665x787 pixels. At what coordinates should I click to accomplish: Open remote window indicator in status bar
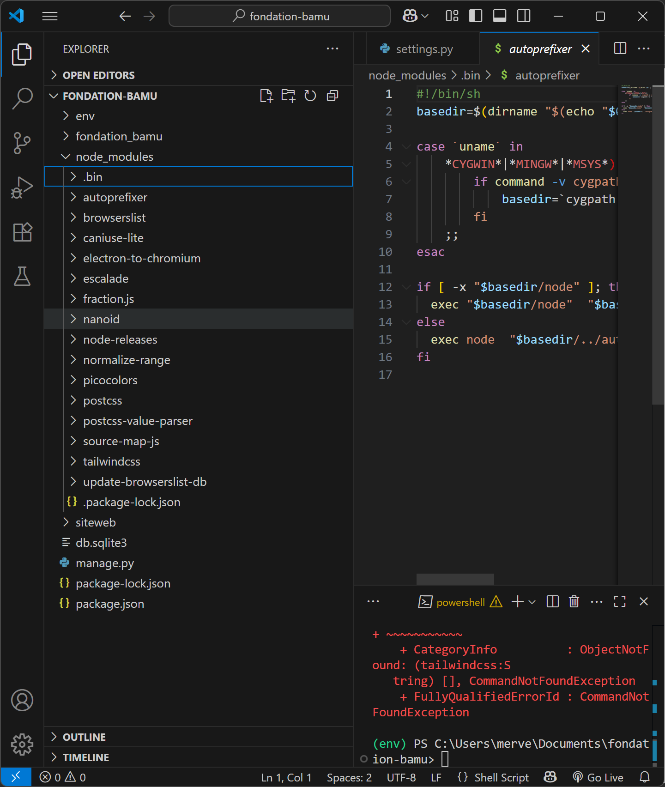(x=16, y=777)
